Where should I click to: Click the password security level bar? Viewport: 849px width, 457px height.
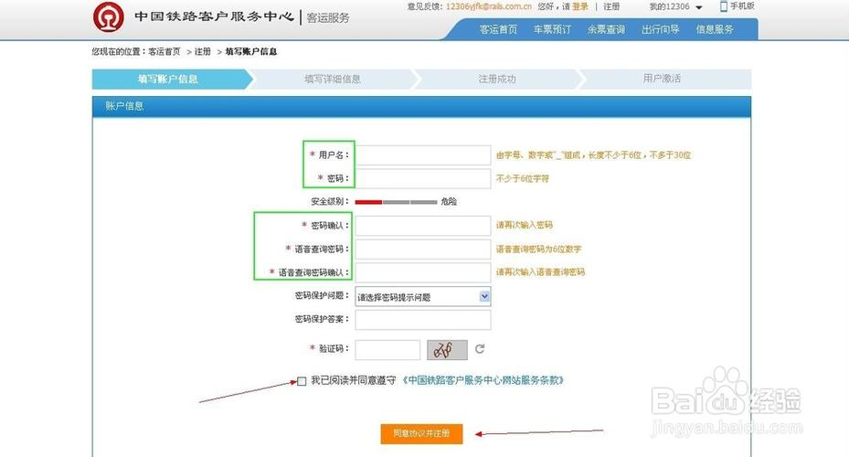pos(396,202)
